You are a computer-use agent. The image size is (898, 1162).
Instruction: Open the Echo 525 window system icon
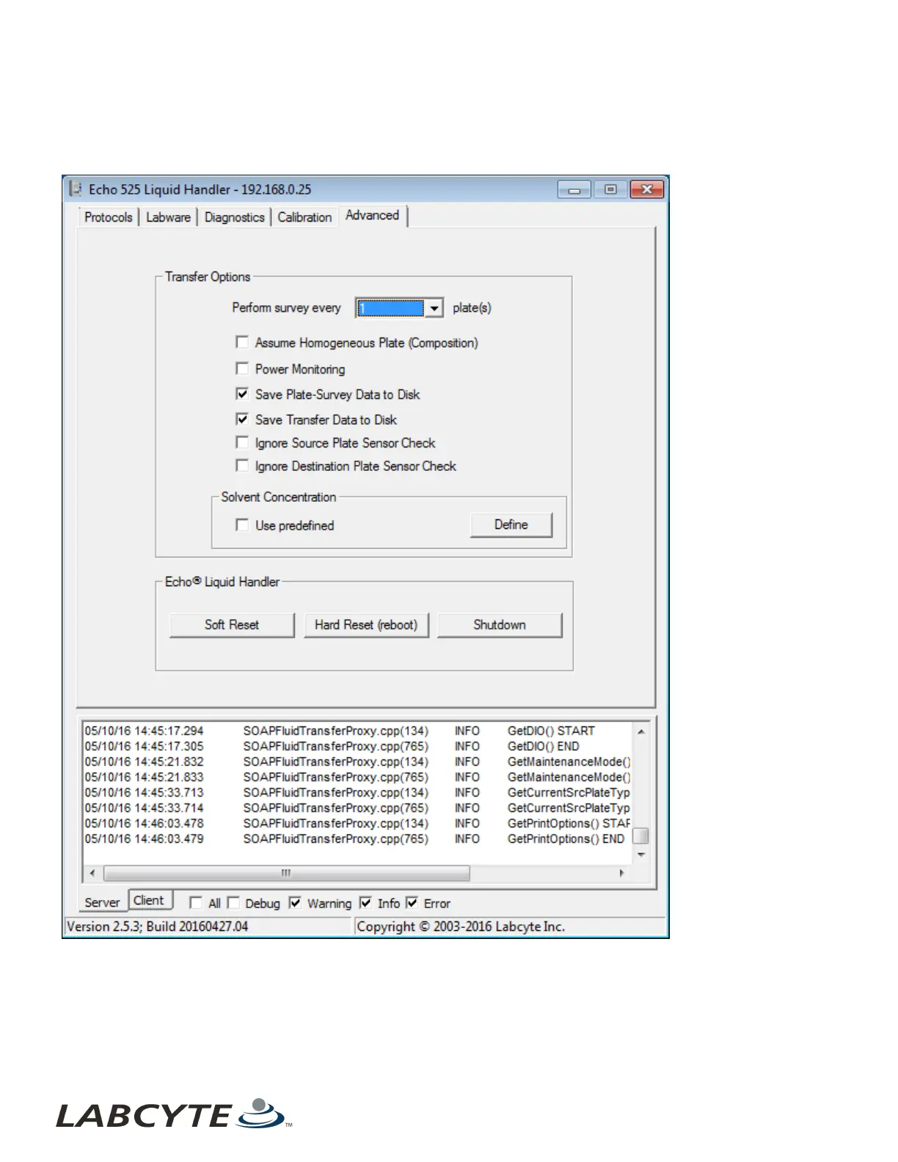pyautogui.click(x=75, y=189)
